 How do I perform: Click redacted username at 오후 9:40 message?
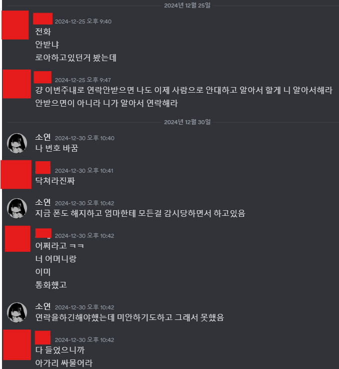[43, 19]
